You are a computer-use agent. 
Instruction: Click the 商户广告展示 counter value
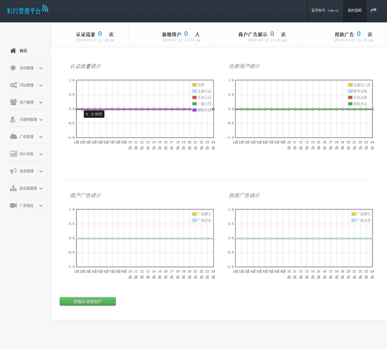pyautogui.click(x=272, y=34)
